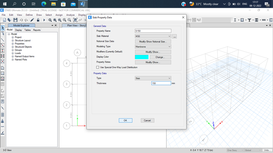Open the Global coordinate system dropdown
273x153 pixels.
coord(253,150)
